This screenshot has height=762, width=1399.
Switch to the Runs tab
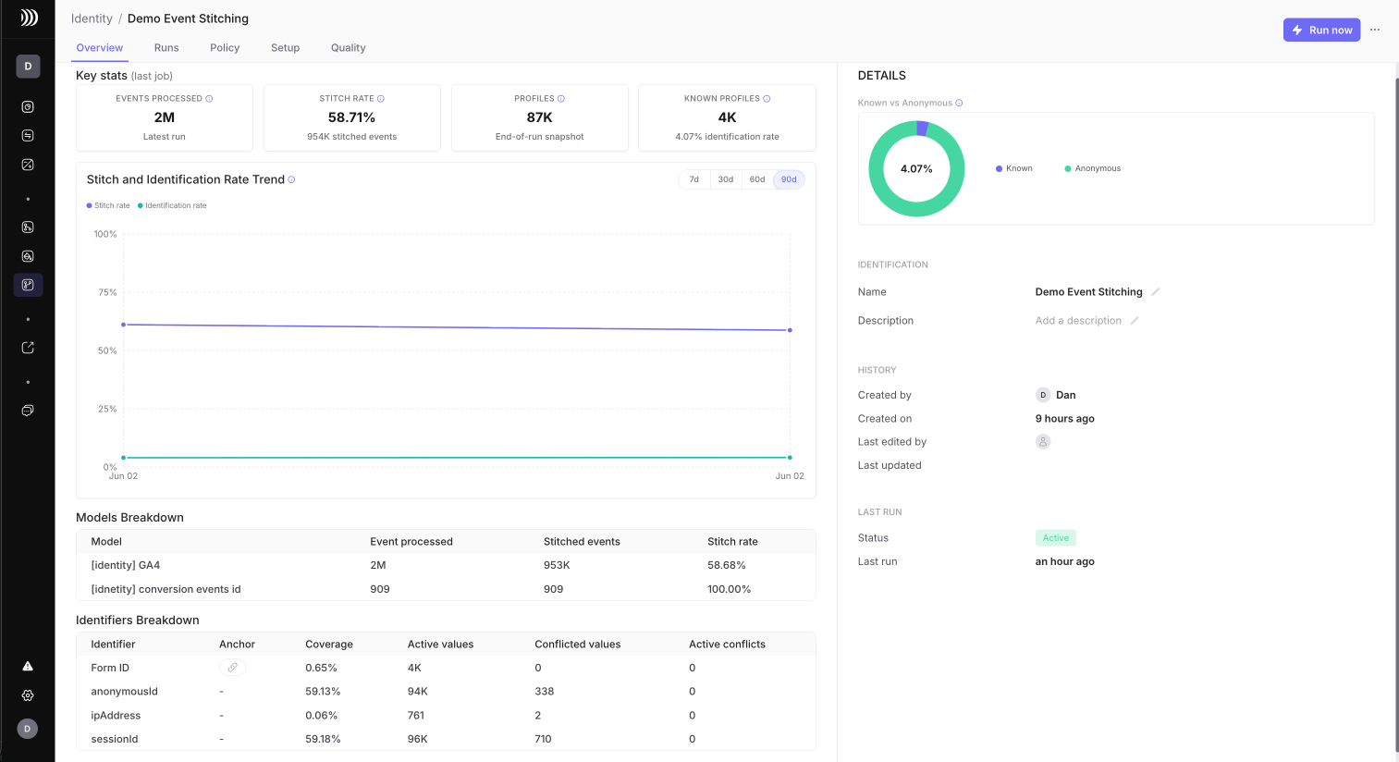click(166, 48)
